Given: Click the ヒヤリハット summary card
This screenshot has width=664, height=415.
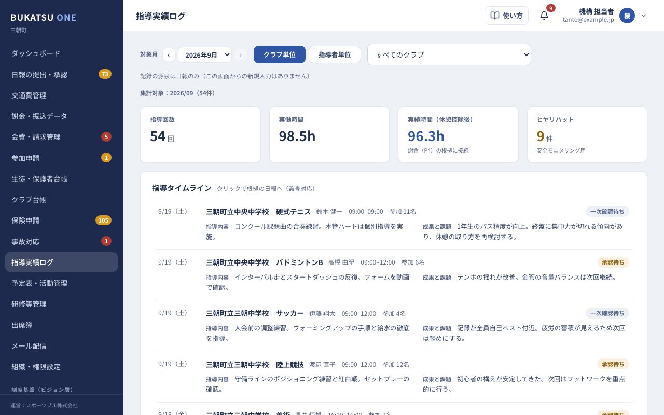Looking at the screenshot, I should (587, 135).
